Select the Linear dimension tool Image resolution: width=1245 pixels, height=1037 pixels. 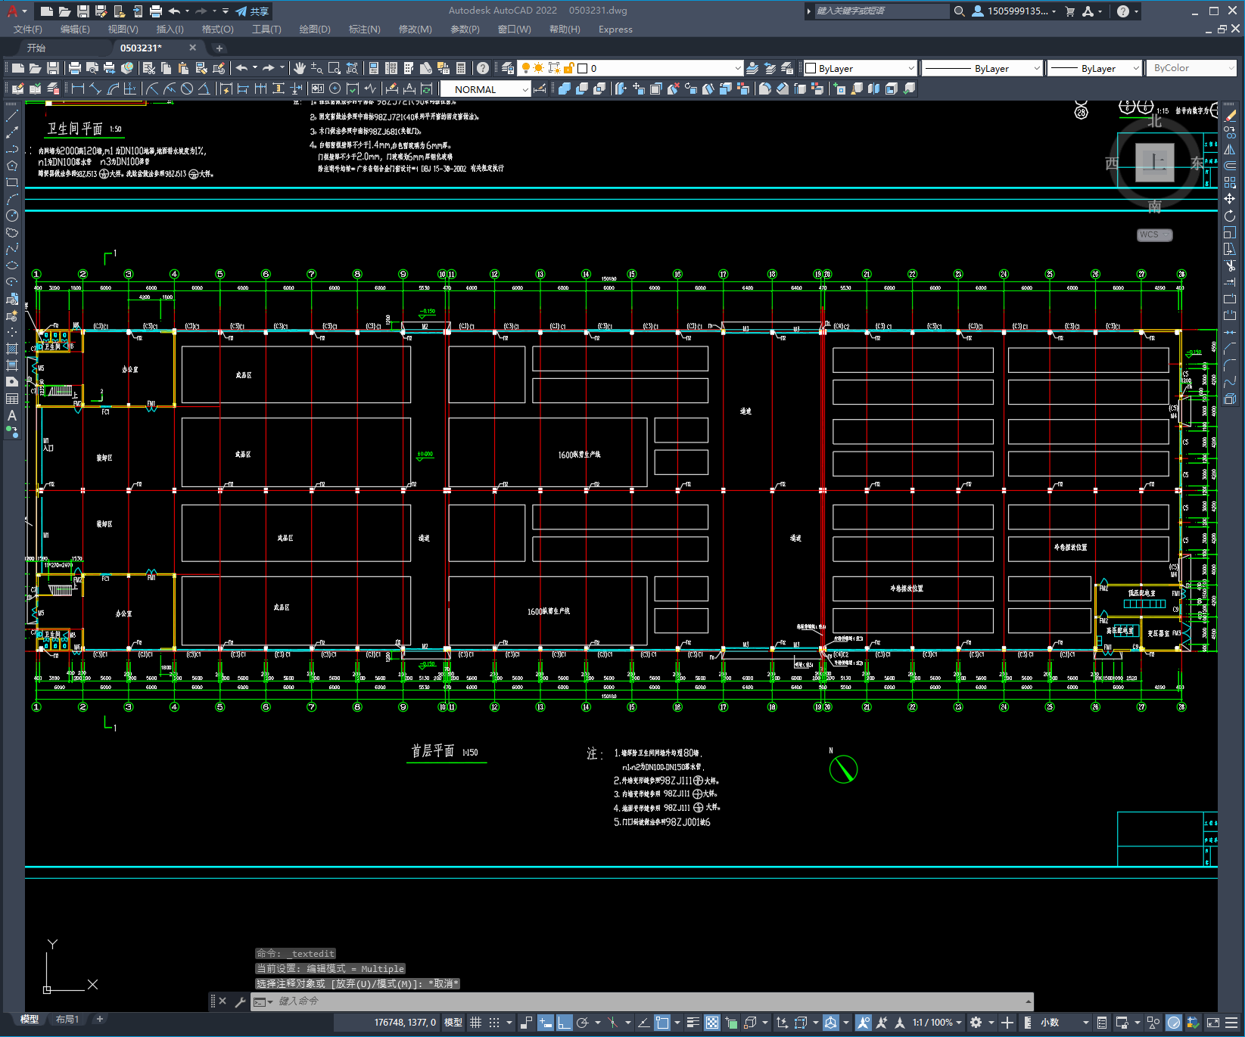click(x=77, y=89)
